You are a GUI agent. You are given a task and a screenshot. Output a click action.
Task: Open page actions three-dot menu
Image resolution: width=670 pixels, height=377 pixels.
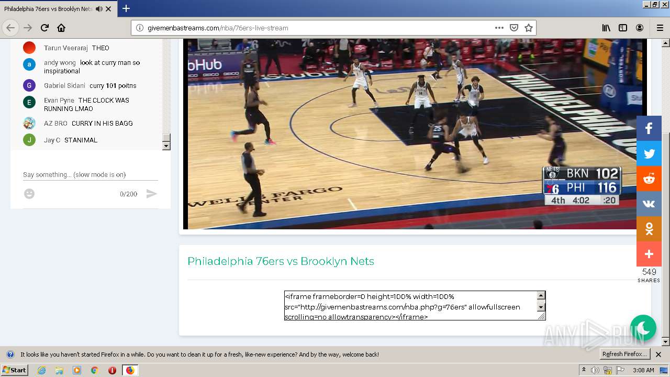click(x=499, y=28)
